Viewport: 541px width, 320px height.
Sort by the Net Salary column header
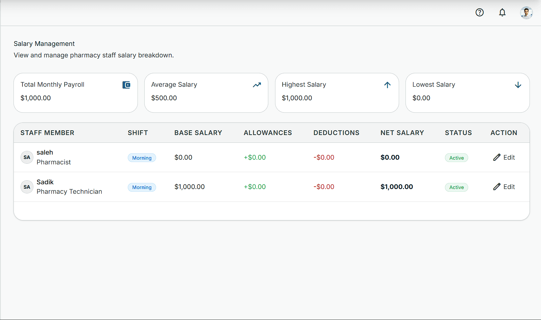tap(402, 133)
